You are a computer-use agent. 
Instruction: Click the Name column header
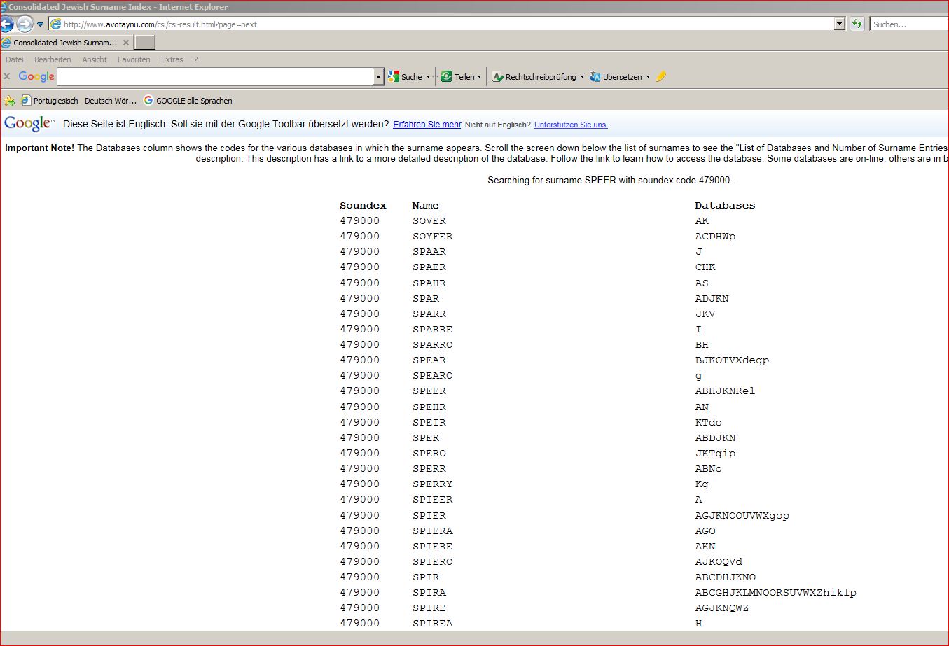pos(425,205)
